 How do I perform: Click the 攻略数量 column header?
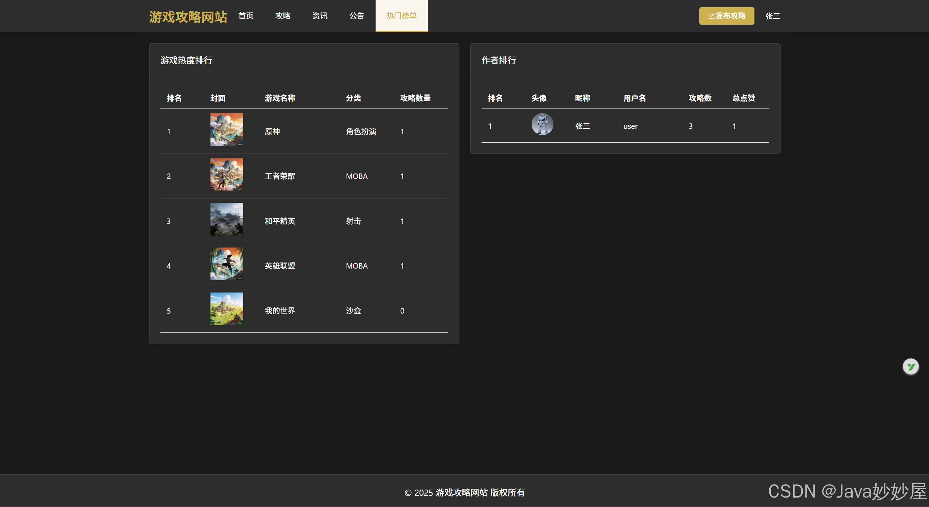tap(415, 98)
